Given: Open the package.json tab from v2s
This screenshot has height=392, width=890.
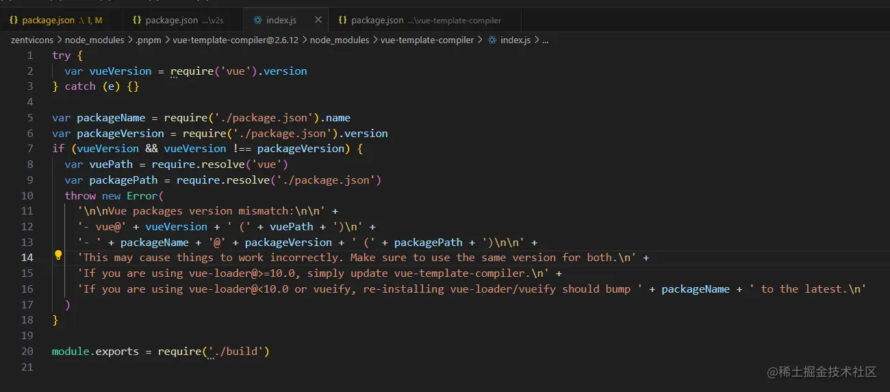Looking at the screenshot, I should click(180, 21).
